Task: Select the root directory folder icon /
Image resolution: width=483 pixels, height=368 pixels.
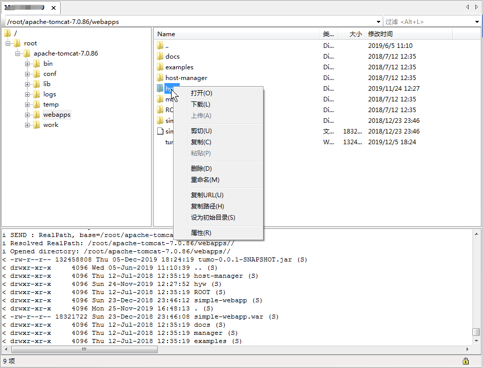Action: 8,33
